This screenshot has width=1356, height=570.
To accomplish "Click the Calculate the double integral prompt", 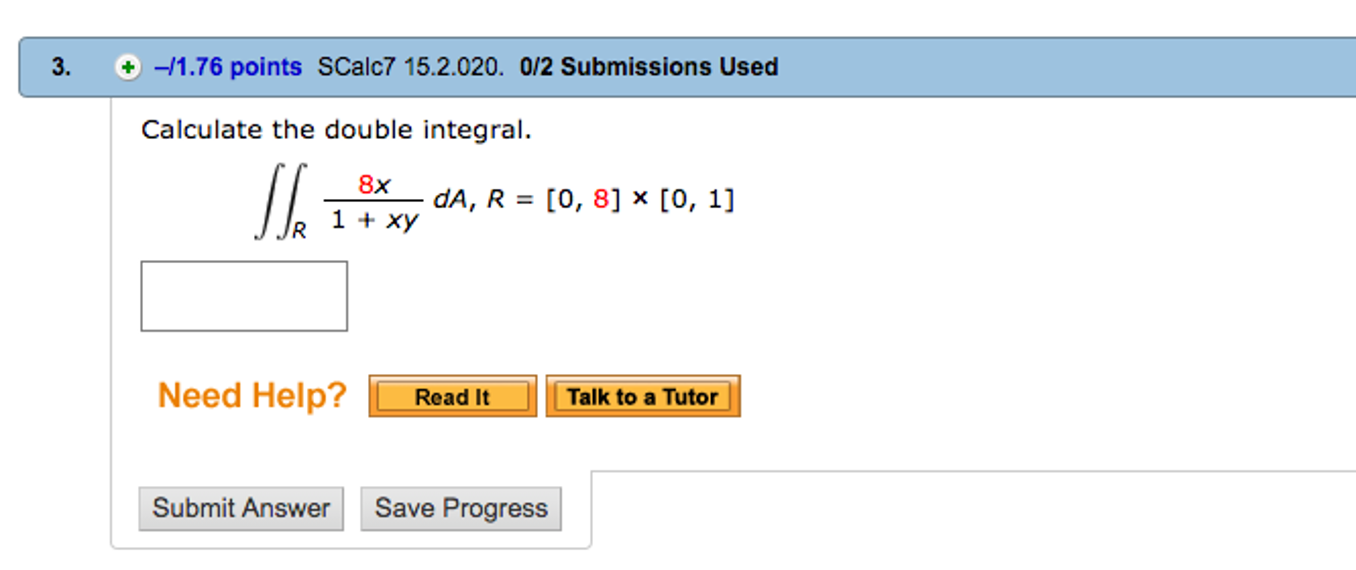I will tap(337, 129).
